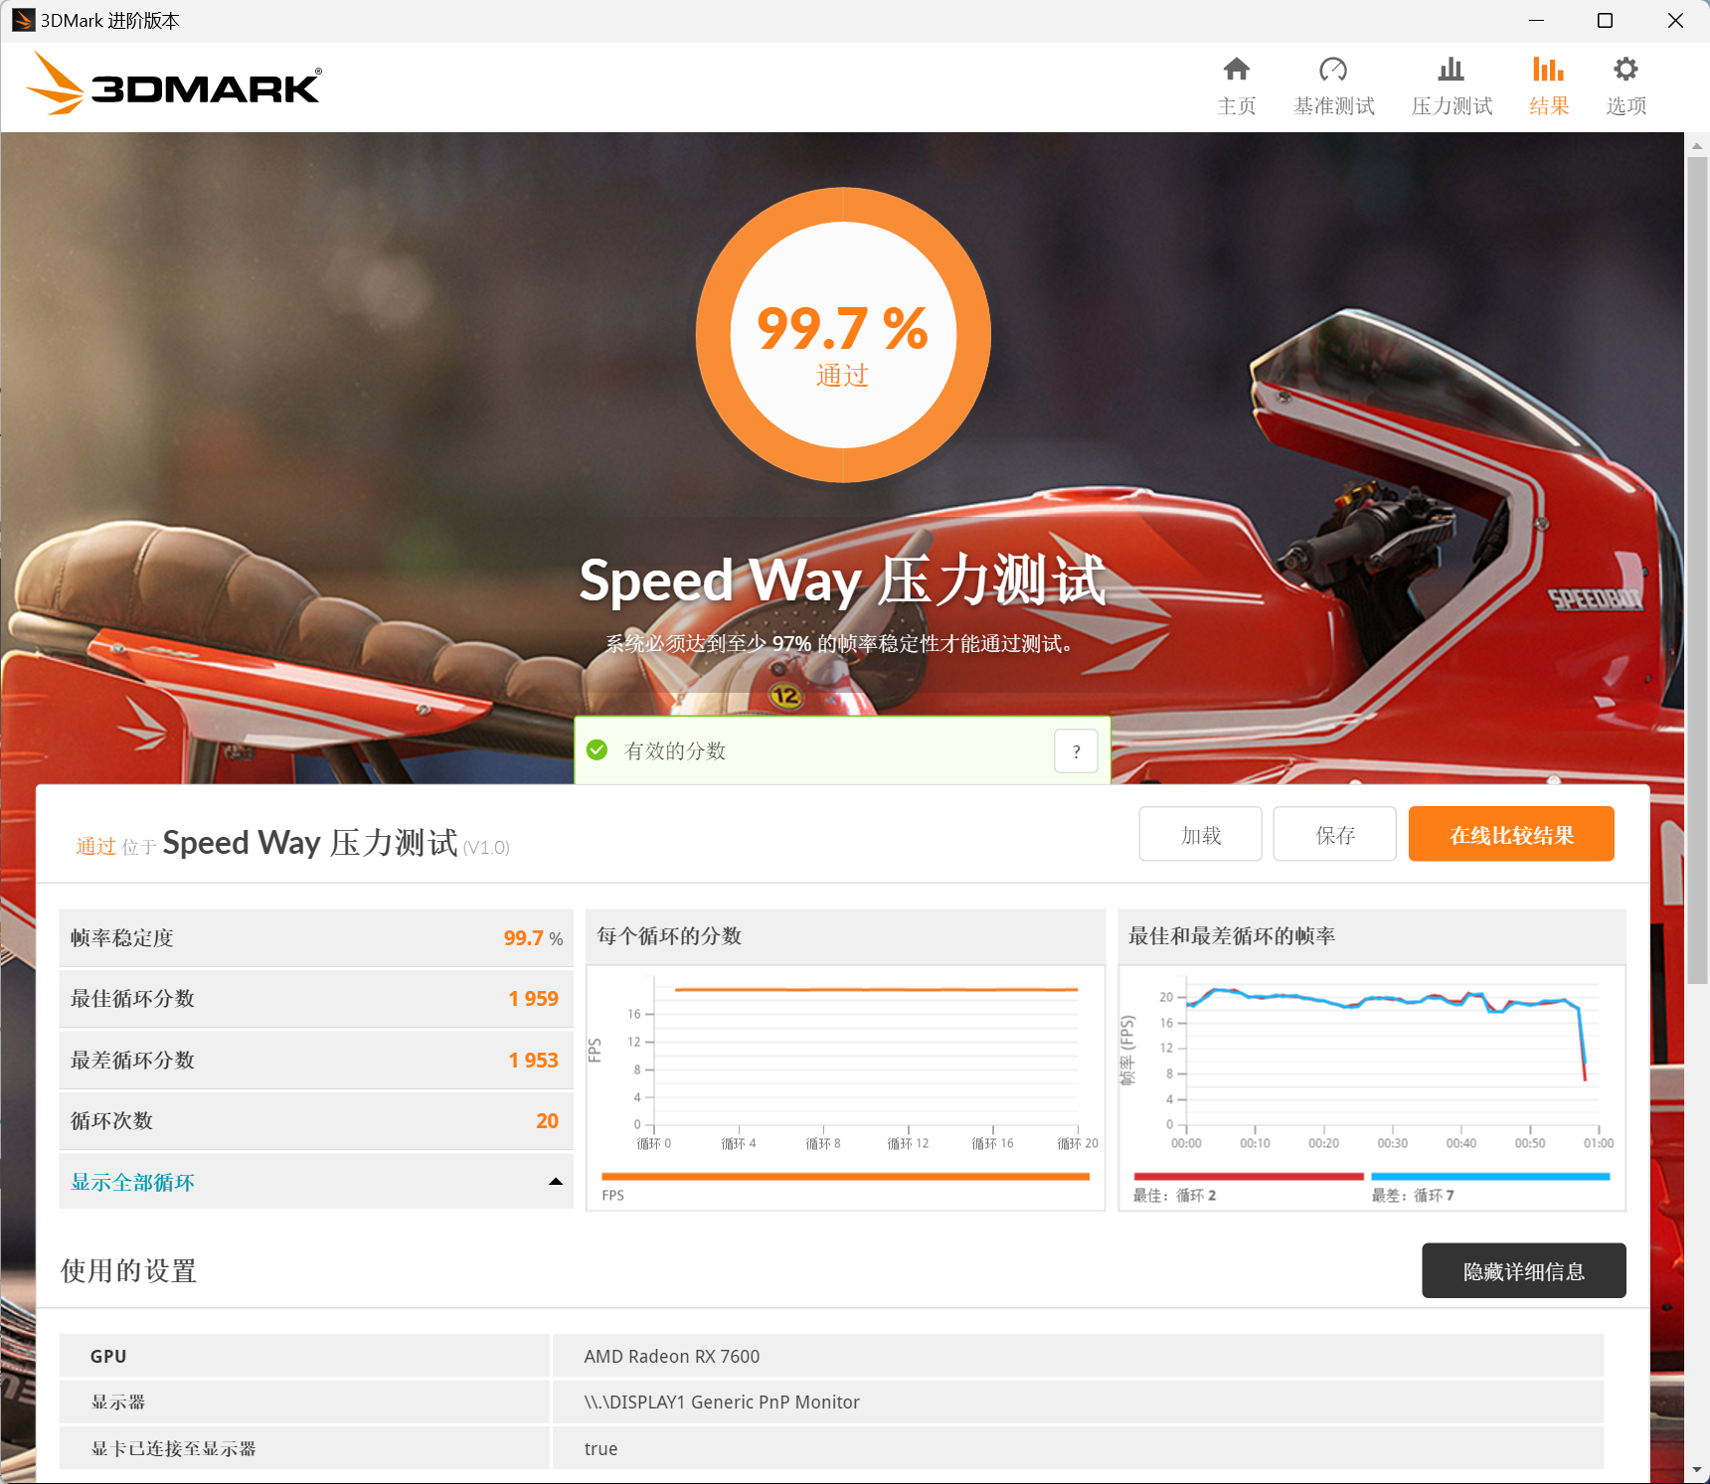Click the 加载 load button
1710x1484 pixels.
click(1200, 834)
